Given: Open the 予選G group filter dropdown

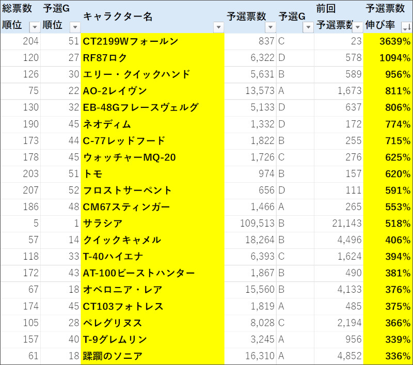Looking at the screenshot, I should [x=308, y=27].
